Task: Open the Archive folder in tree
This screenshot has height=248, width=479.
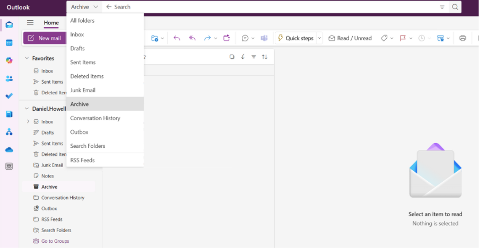Action: click(x=58, y=187)
